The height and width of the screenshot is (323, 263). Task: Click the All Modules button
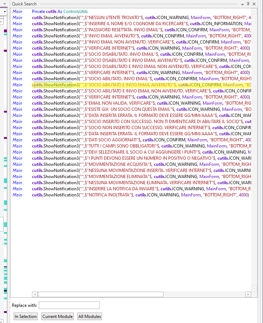[90, 317]
